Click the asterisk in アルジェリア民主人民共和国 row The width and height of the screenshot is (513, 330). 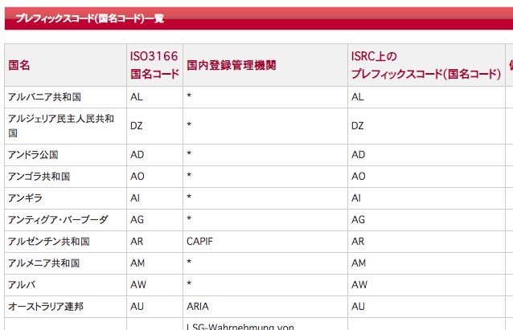coord(189,124)
